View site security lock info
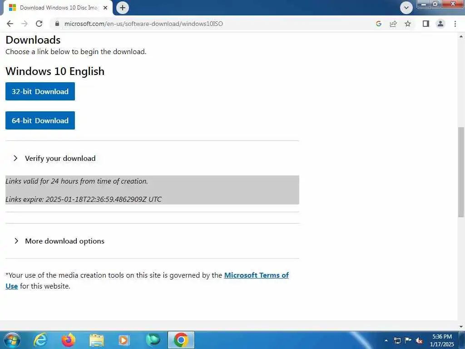 (57, 24)
